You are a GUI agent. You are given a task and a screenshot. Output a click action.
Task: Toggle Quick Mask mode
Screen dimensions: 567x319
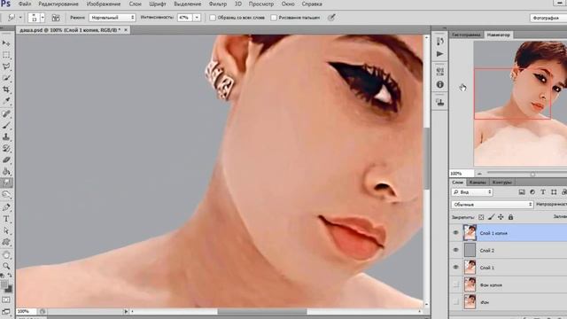(6, 300)
